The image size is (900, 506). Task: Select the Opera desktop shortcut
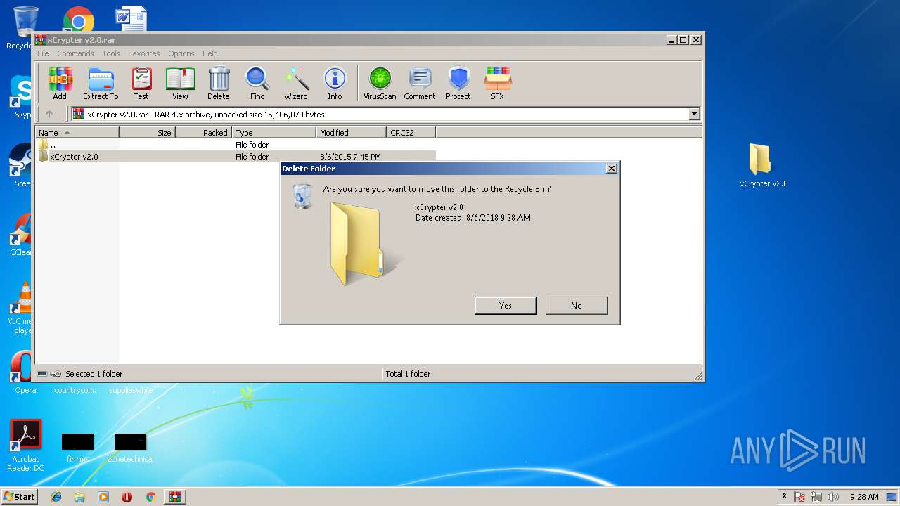coord(24,372)
